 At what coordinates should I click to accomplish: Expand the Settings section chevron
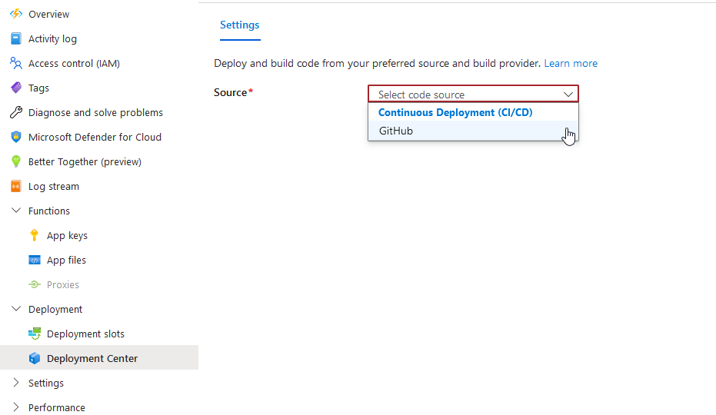click(16, 383)
